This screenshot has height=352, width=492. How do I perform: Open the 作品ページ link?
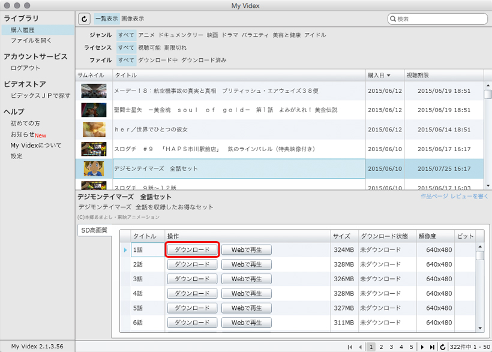pyautogui.click(x=434, y=197)
